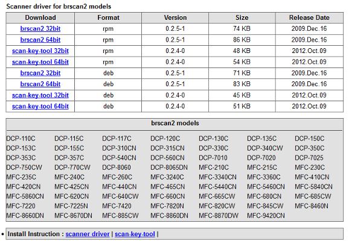The image size is (349, 241).
Task: Select model DCP-110C
Action: coord(21,139)
